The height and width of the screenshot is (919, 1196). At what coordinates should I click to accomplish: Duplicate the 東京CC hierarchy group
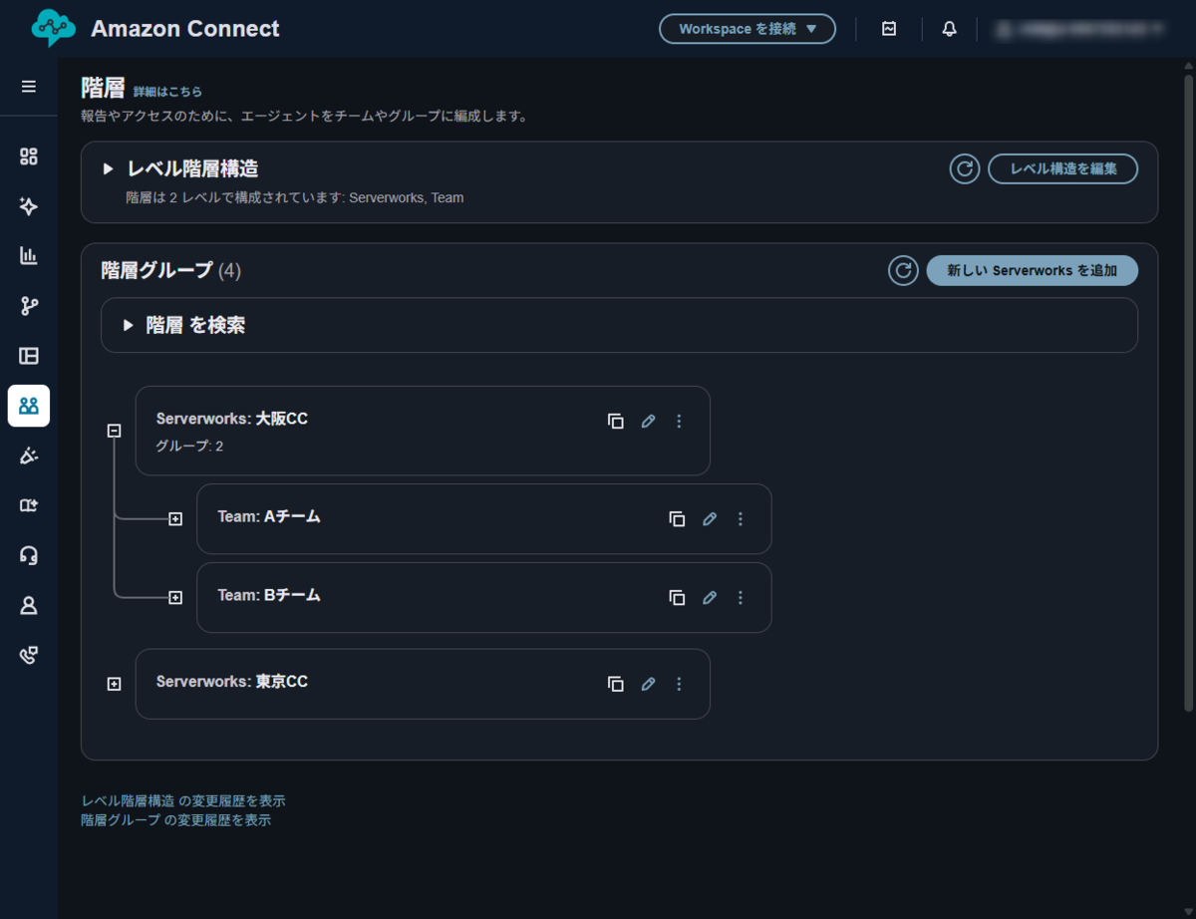tap(616, 684)
